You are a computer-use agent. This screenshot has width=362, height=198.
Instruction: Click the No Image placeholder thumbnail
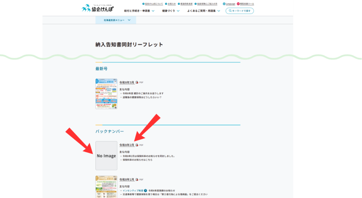point(106,156)
